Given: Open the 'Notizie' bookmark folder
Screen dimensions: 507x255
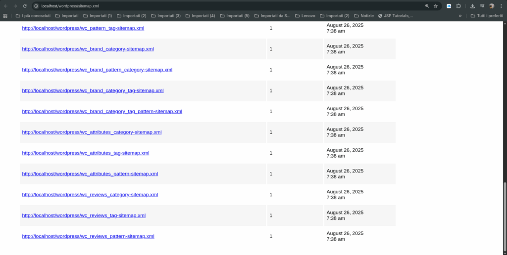Looking at the screenshot, I should point(364,15).
